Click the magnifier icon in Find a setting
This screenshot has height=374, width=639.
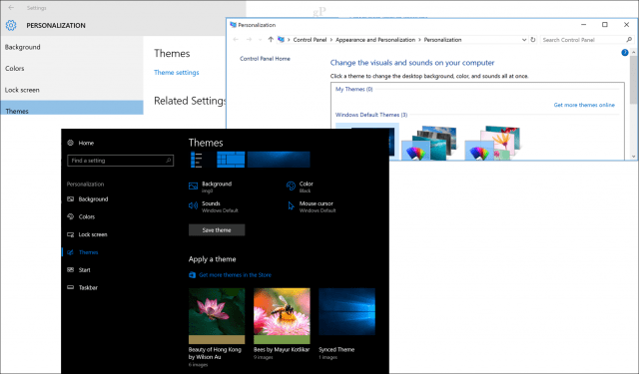tap(169, 161)
